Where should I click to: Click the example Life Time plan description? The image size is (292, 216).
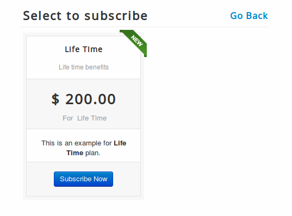tap(84, 148)
